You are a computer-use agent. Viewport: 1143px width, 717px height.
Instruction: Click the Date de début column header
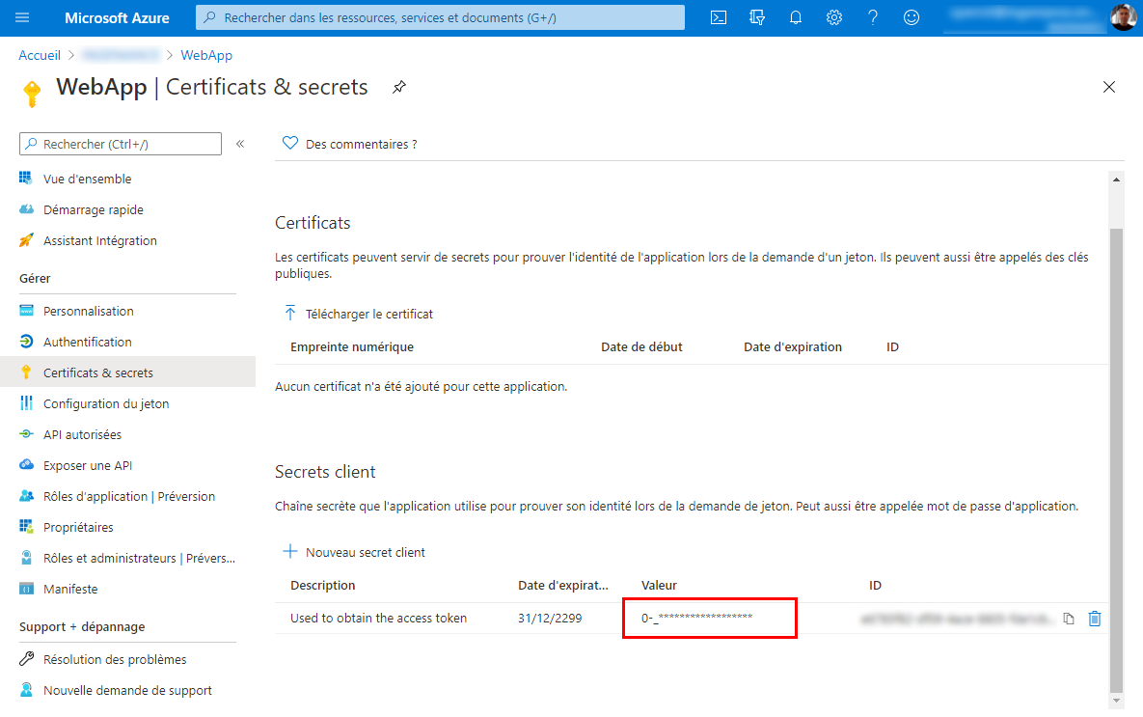[641, 347]
